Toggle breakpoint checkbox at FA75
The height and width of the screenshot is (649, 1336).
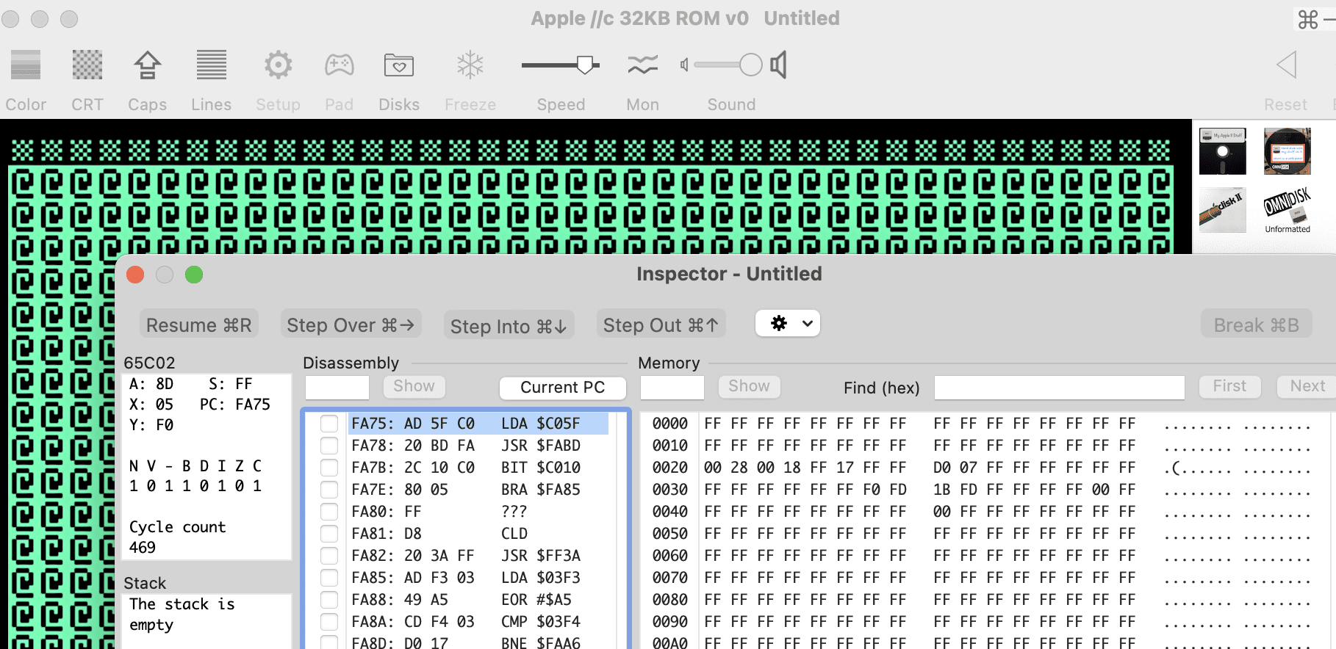point(329,424)
